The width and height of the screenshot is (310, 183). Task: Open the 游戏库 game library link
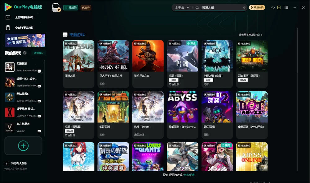tap(38, 53)
